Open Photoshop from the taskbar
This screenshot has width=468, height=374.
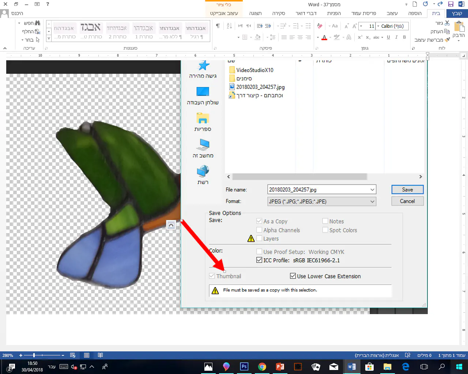coord(244,367)
